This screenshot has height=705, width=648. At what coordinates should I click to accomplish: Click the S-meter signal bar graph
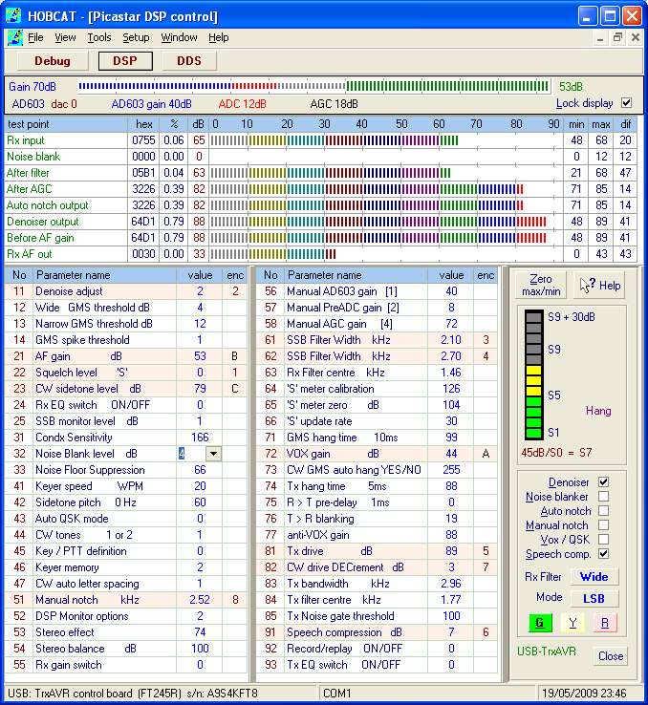[x=533, y=376]
